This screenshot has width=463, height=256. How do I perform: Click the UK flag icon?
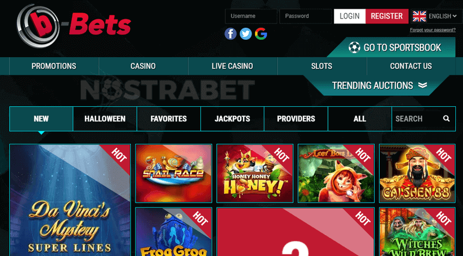(x=419, y=16)
